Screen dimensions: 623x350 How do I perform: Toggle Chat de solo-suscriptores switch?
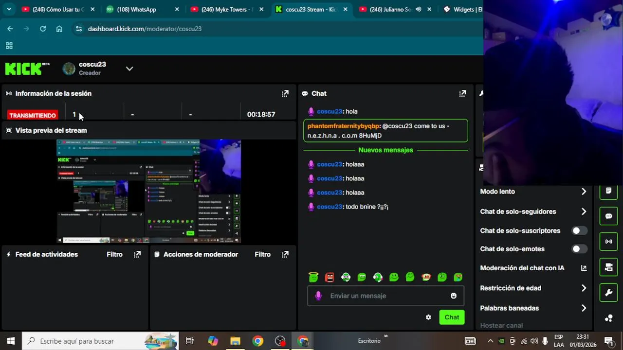click(579, 231)
